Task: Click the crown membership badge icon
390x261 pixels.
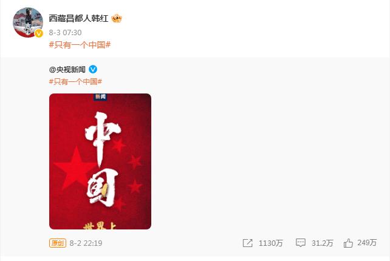Action: [x=117, y=18]
